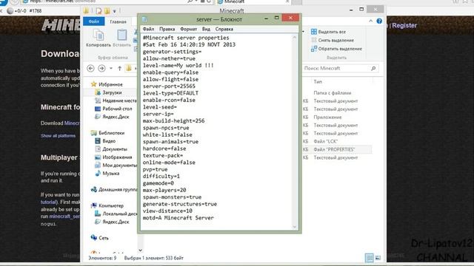Open Локальный диск under Компьютер
Image resolution: width=474 pixels, height=266 pixels.
[x=116, y=214]
